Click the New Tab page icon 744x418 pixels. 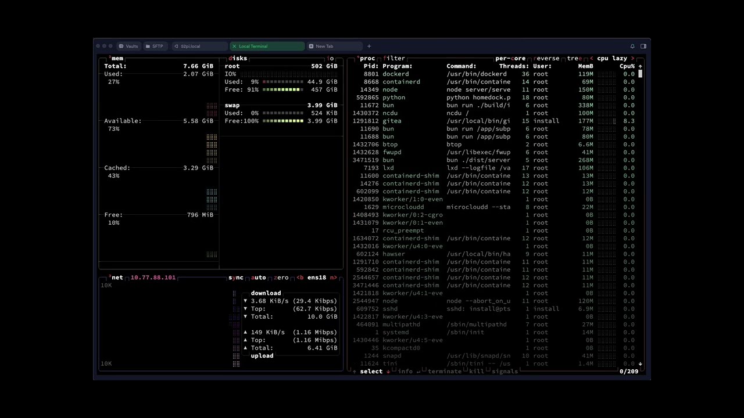coord(312,46)
